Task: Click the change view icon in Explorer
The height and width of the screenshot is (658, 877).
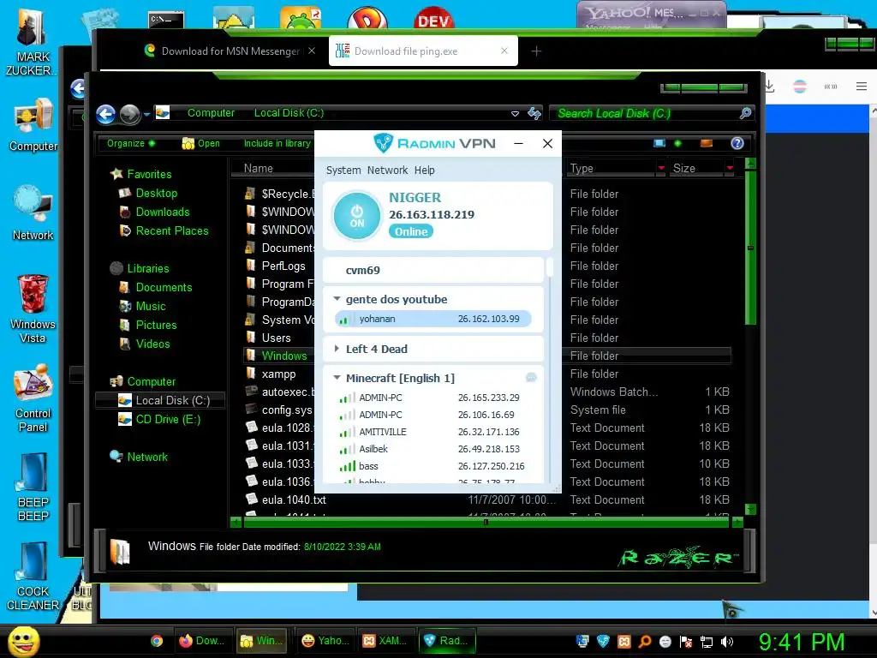Action: 659,143
